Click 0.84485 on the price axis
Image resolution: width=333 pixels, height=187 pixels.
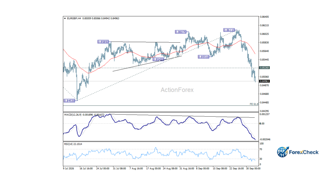264,103
